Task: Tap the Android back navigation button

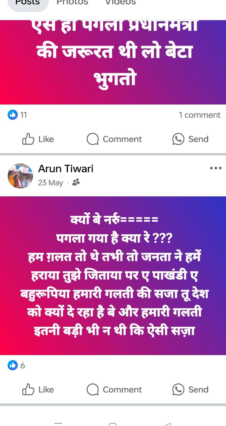Action: tap(168, 424)
